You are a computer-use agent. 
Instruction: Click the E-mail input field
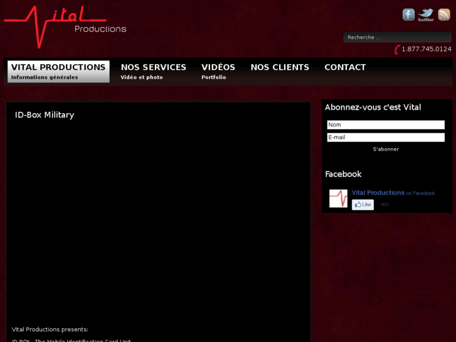tap(386, 137)
